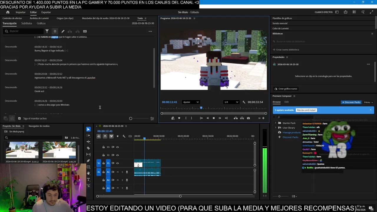Switch to the Exportar workspace tab
377x212 pixels.
[x=46, y=12]
